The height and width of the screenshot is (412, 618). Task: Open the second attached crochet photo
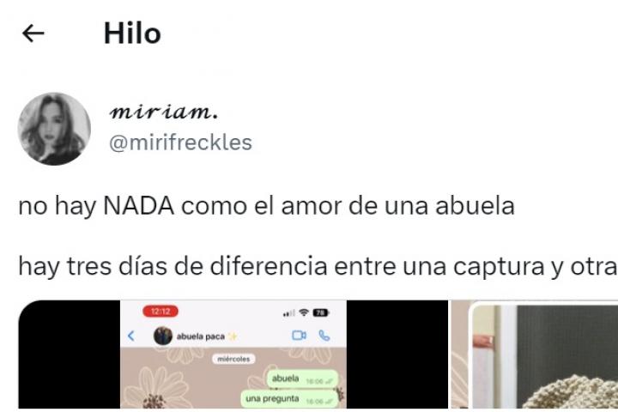coord(535,354)
